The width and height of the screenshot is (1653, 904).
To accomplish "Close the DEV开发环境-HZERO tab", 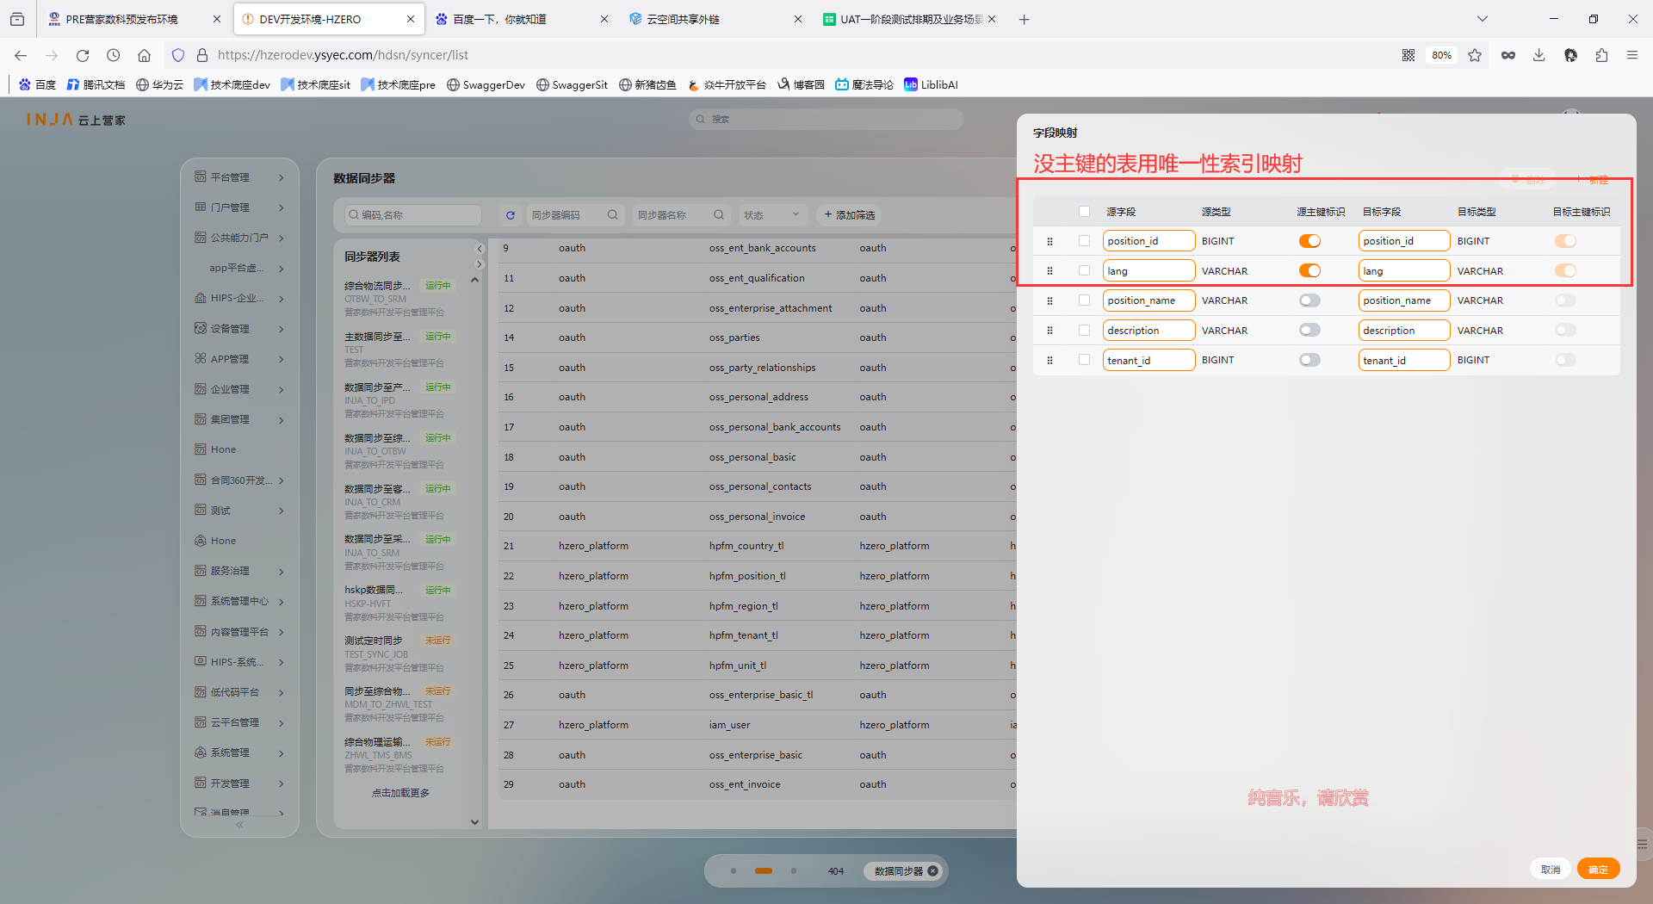I will pos(410,19).
